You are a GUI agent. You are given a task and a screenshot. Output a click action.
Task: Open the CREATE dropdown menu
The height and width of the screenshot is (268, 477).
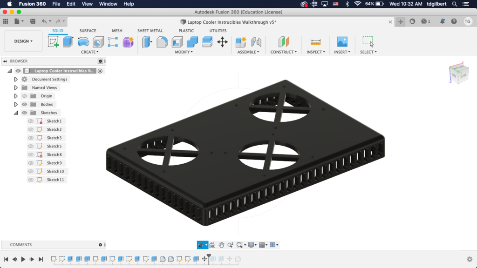click(90, 52)
